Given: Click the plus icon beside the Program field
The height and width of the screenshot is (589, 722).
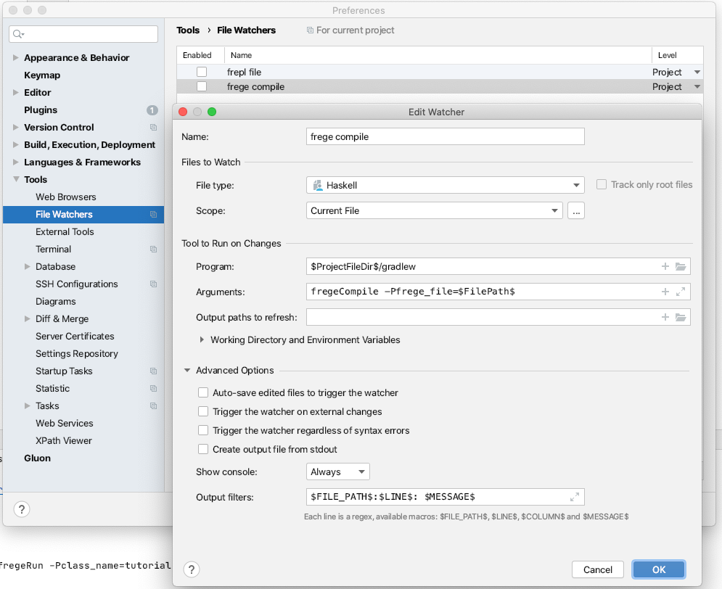Looking at the screenshot, I should pyautogui.click(x=665, y=266).
